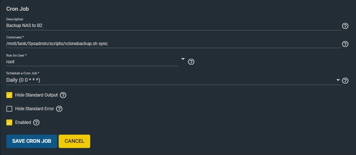Screen dimensions: 356x155
Task: Click the help icon beside Enabled
Action: click(x=36, y=122)
